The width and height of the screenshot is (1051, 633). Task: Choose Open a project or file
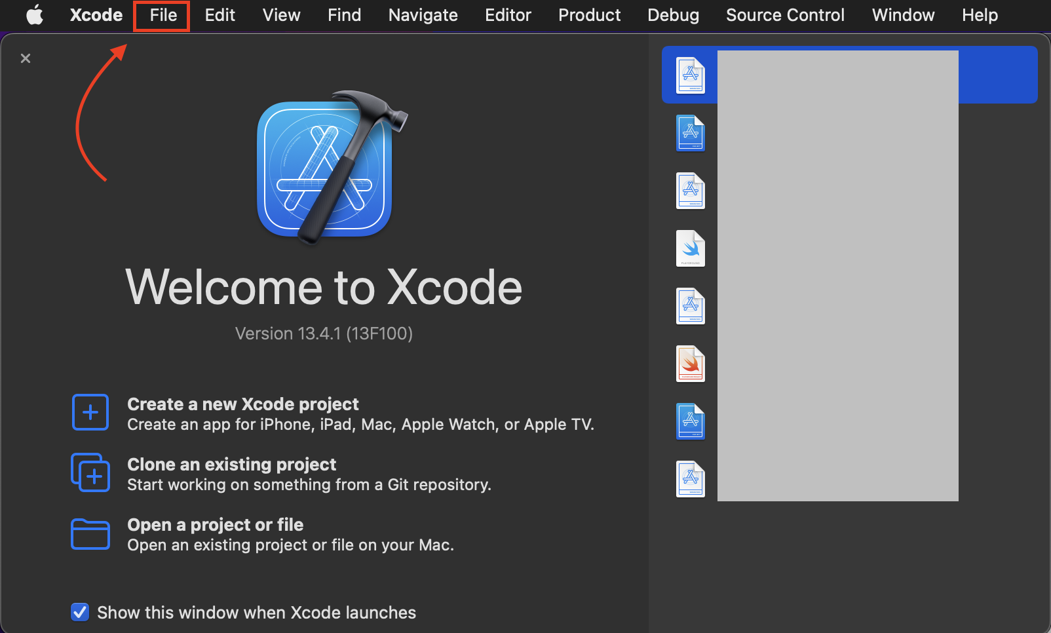(215, 524)
